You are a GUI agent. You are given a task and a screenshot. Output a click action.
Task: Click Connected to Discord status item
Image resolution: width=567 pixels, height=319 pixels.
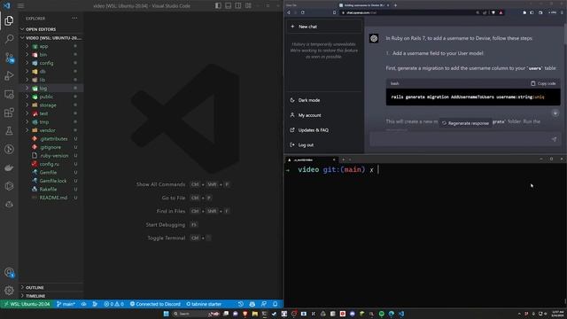[x=155, y=304]
